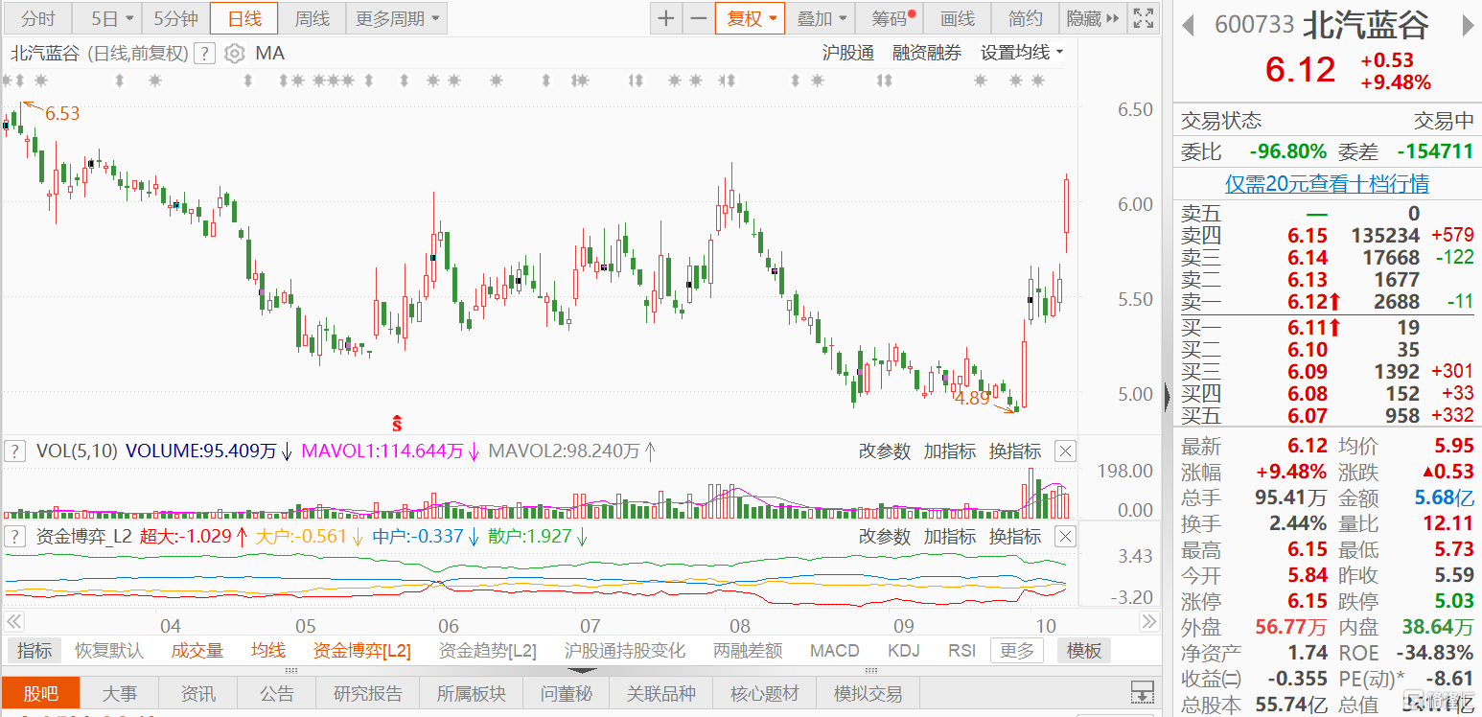Click the dock panel icon beside bottom tabs

[x=1142, y=692]
